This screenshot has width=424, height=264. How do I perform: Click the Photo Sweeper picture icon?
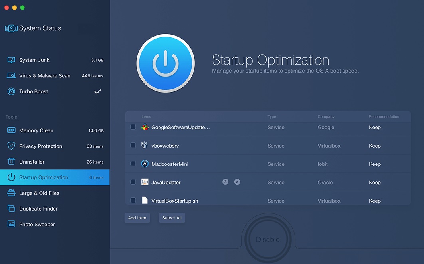pos(11,224)
